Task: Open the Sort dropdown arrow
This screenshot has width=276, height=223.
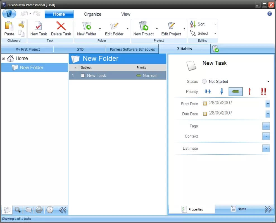Action: (215, 24)
